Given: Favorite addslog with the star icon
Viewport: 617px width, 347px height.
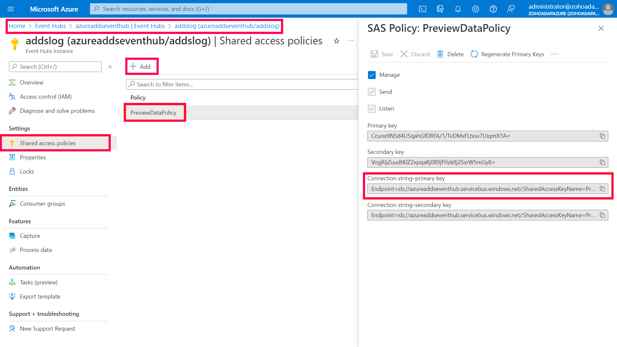Looking at the screenshot, I should click(x=336, y=41).
